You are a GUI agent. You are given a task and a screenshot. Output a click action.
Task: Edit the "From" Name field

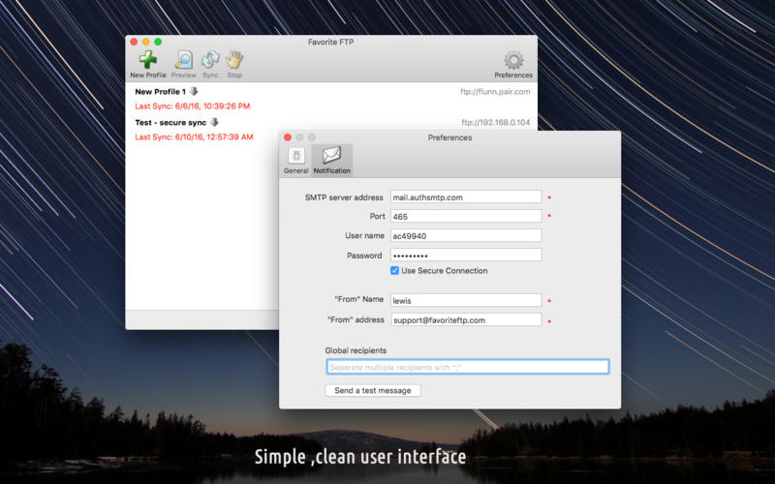click(x=465, y=300)
